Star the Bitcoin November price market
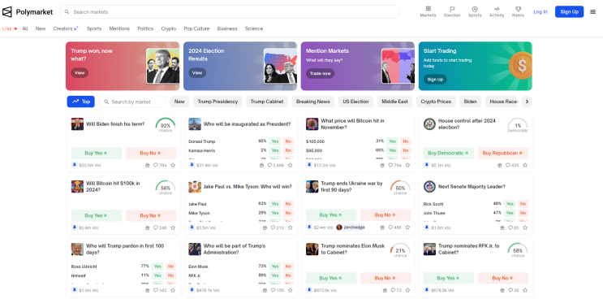The height and width of the screenshot is (299, 603). click(407, 165)
